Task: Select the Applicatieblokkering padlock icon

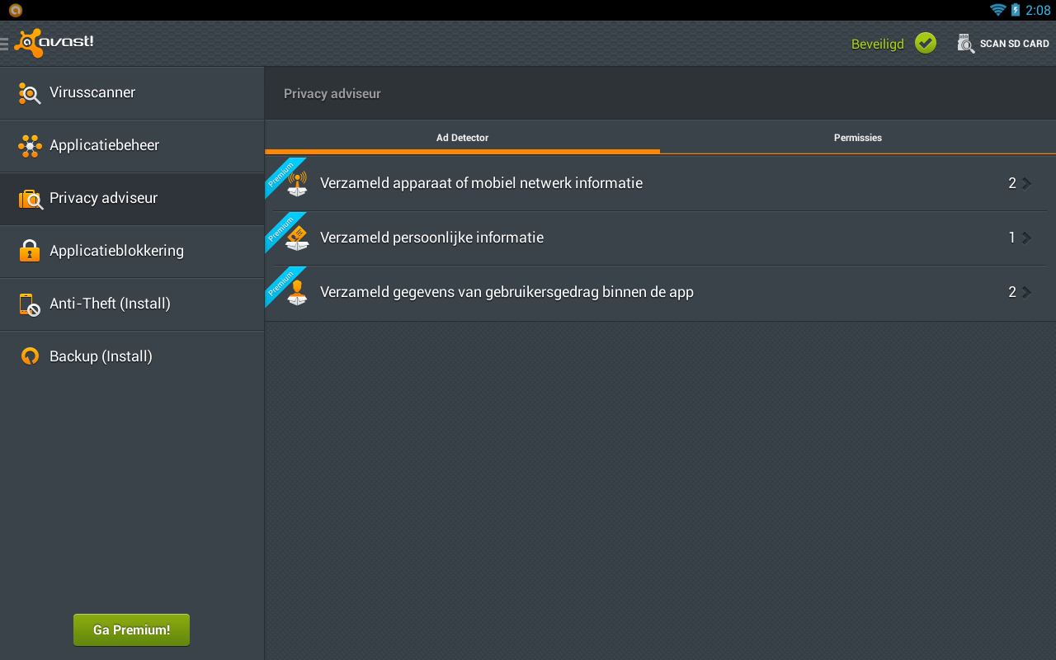Action: (28, 251)
